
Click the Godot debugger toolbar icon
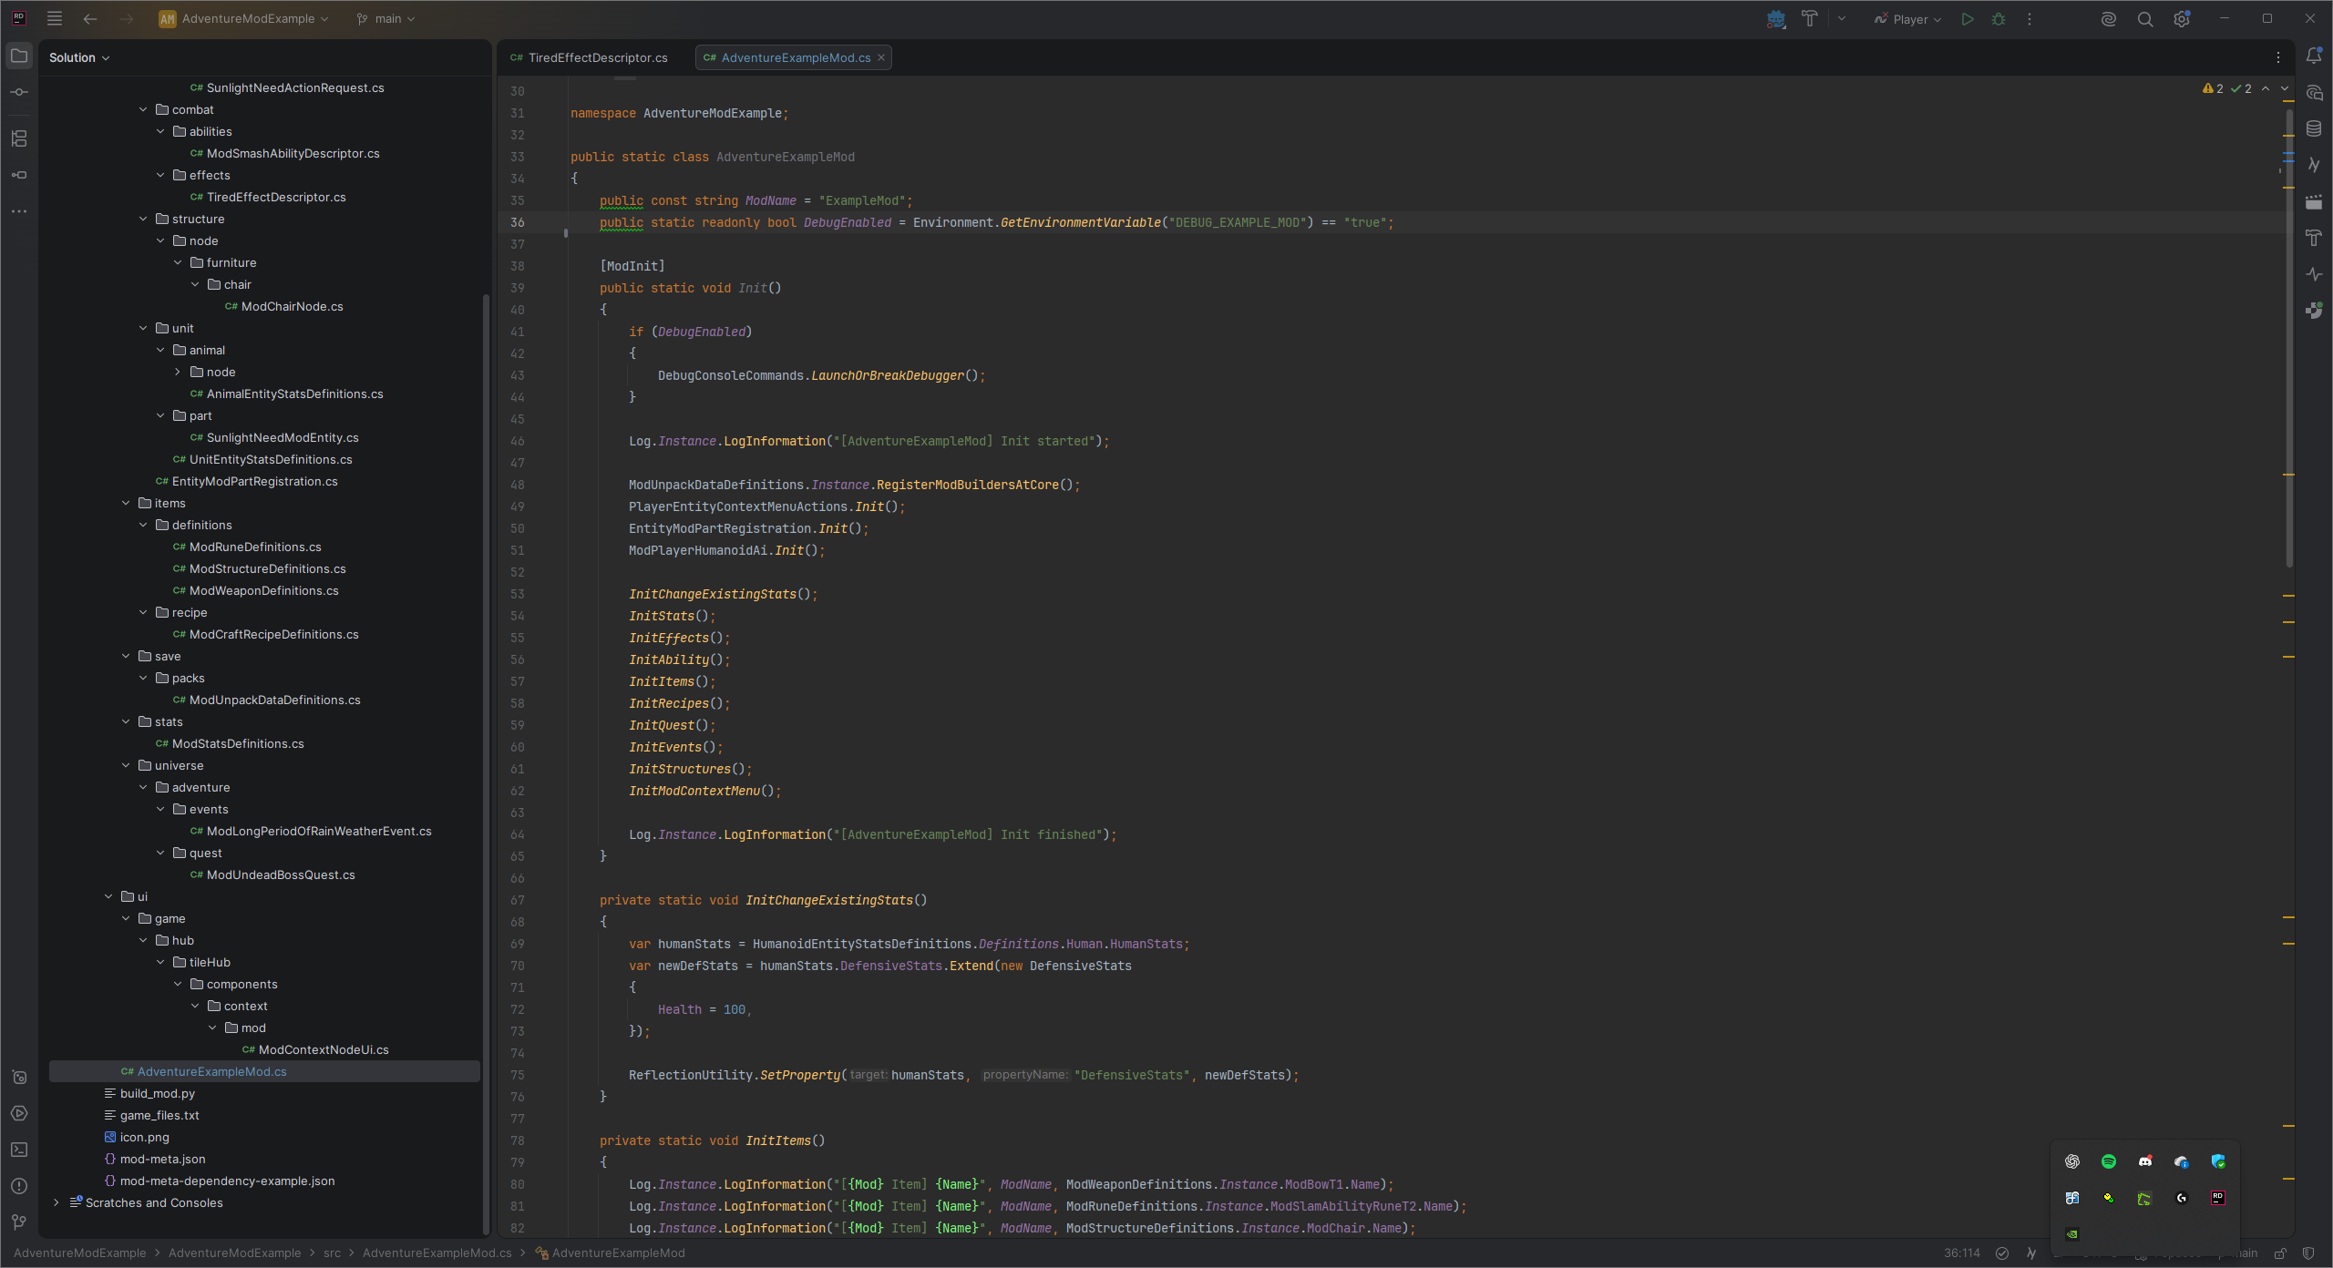point(1776,18)
